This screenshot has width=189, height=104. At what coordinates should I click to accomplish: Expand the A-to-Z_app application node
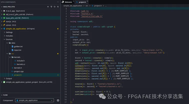pyautogui.click(x=2, y=11)
